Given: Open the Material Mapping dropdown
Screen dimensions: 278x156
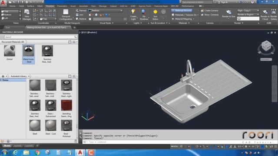Looking at the screenshot, I should pyautogui.click(x=183, y=19).
